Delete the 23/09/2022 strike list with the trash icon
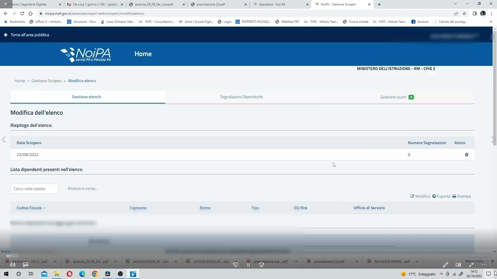 click(x=467, y=155)
